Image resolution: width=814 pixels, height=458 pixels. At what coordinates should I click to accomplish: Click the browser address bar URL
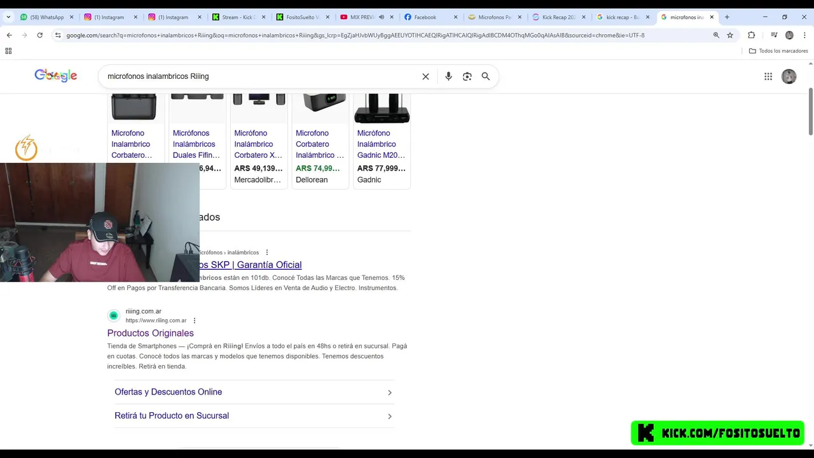pyautogui.click(x=355, y=35)
